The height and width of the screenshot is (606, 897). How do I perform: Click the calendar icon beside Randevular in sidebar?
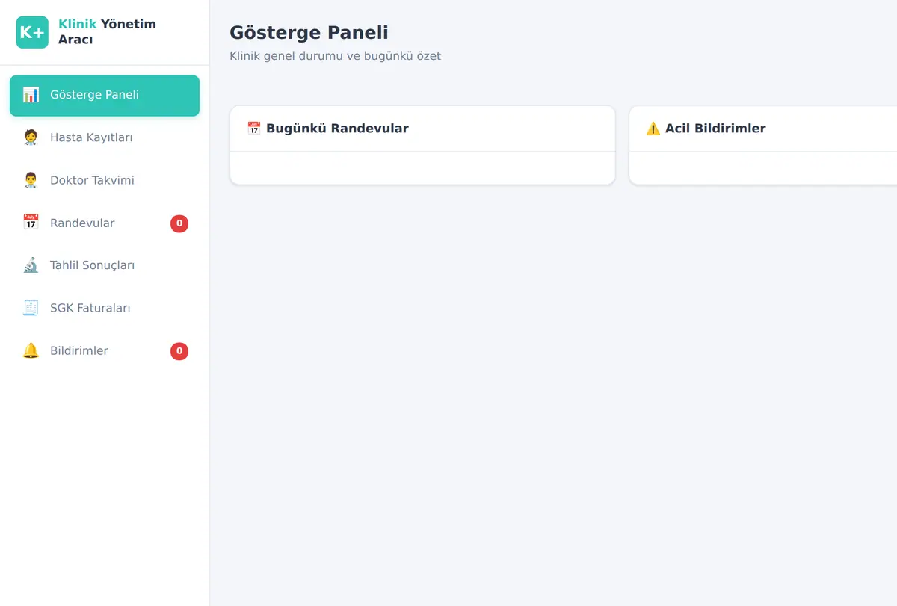click(31, 223)
